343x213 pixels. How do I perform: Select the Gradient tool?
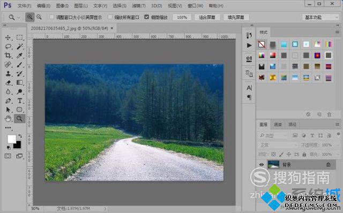19,82
